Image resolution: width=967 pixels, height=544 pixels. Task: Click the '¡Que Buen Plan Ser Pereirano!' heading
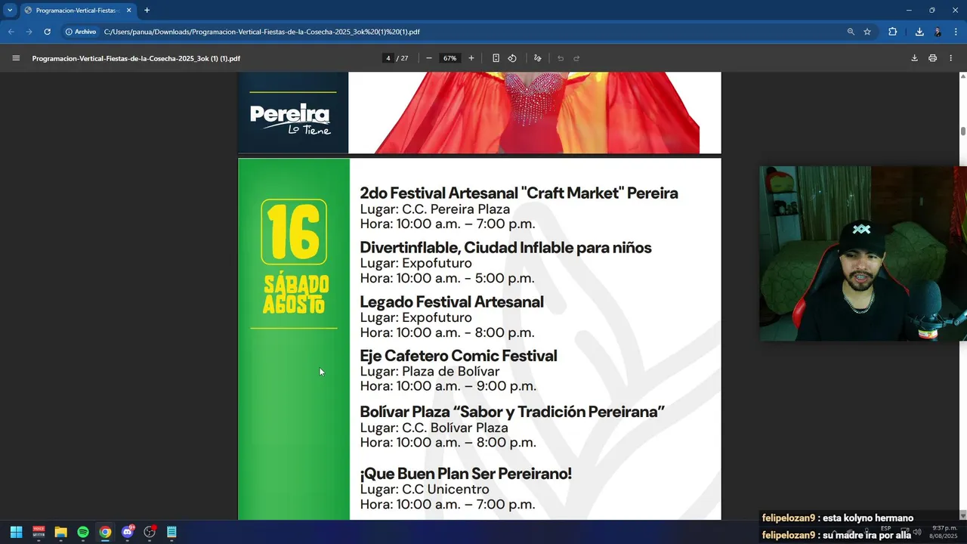466,474
